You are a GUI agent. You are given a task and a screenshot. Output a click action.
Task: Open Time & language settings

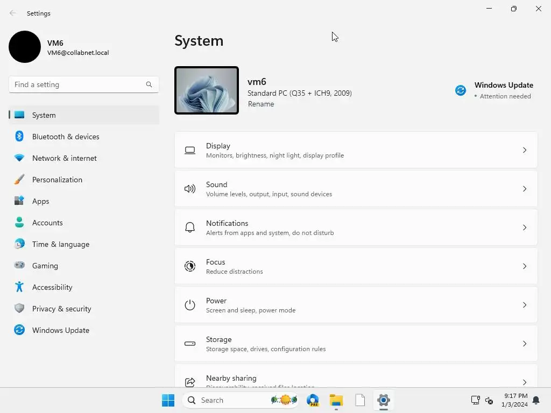coord(84,244)
